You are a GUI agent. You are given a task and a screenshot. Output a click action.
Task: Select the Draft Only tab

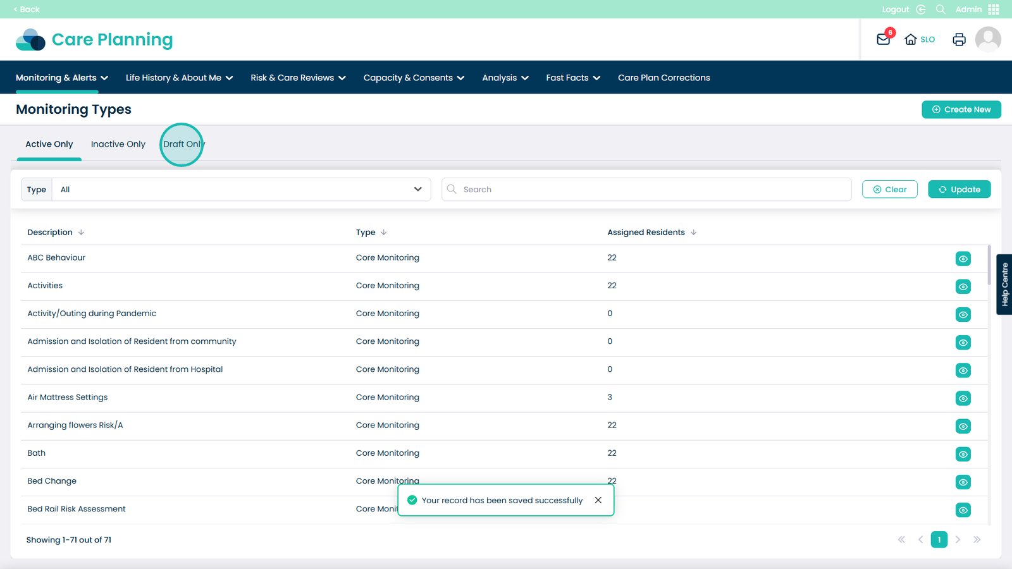pyautogui.click(x=183, y=144)
